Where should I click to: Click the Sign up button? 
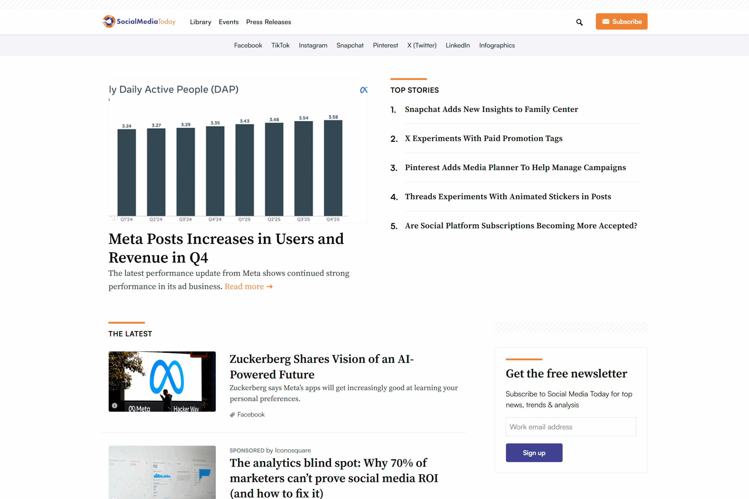click(x=534, y=453)
